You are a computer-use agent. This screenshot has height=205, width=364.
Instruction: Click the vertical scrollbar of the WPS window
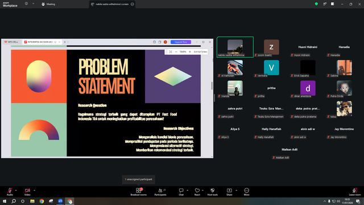(212, 86)
